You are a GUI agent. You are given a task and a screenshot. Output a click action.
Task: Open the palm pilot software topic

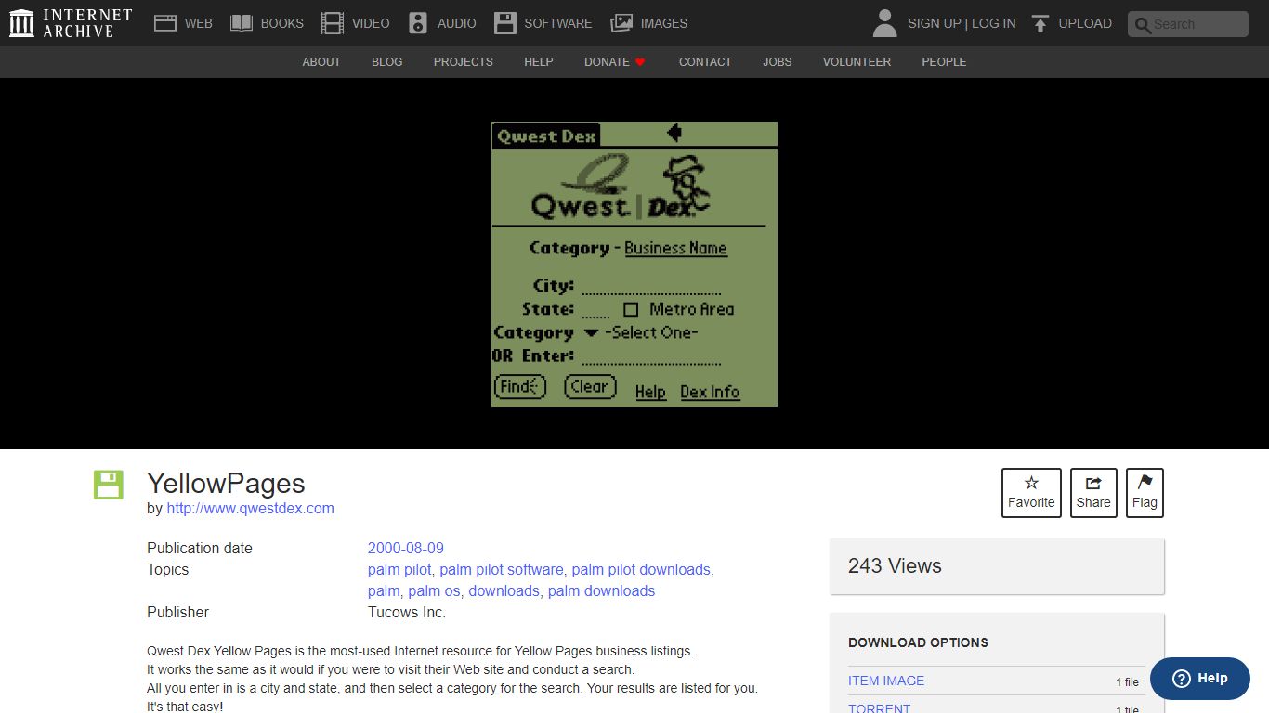click(502, 570)
